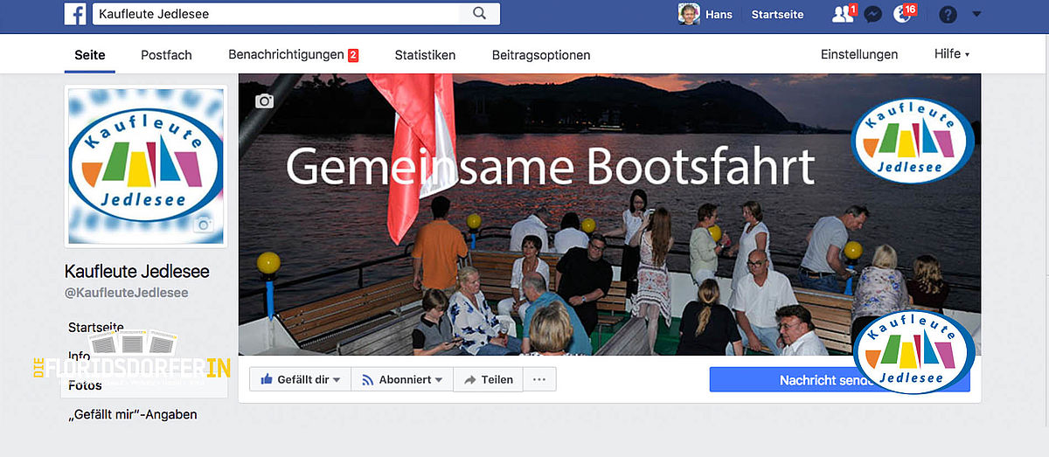Click the Kaufleute Jedlesee page title

pyautogui.click(x=137, y=271)
